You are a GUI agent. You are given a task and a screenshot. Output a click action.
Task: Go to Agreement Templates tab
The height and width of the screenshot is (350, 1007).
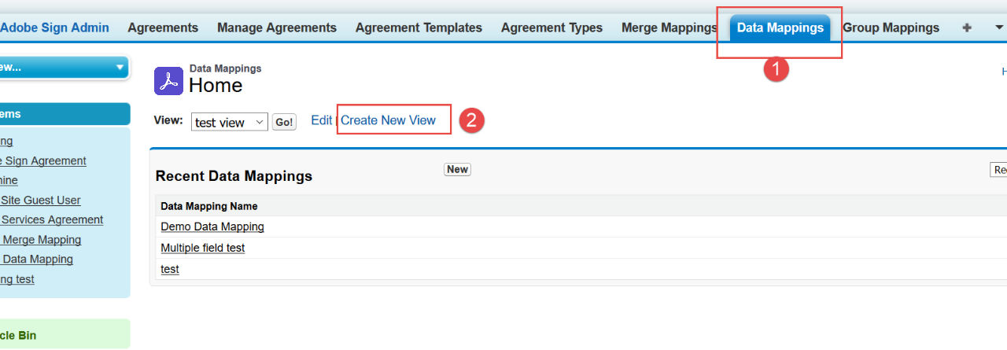pos(419,28)
